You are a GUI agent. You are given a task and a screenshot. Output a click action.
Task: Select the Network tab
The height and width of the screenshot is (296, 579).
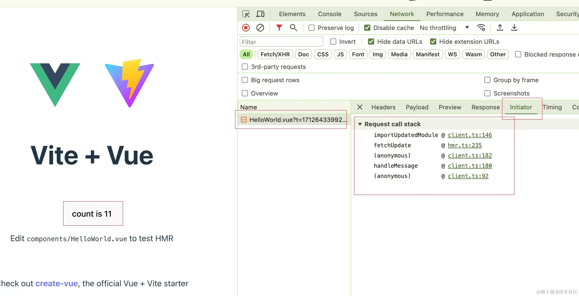(x=402, y=14)
